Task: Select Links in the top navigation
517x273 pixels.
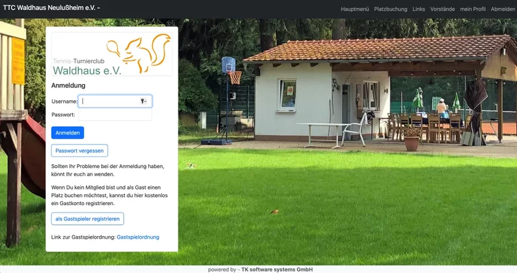Action: tap(419, 9)
